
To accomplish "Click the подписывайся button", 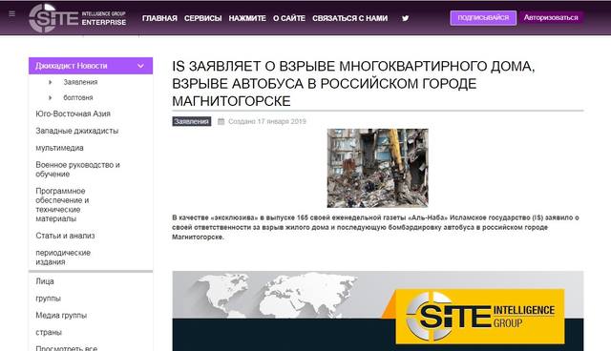I will (483, 18).
